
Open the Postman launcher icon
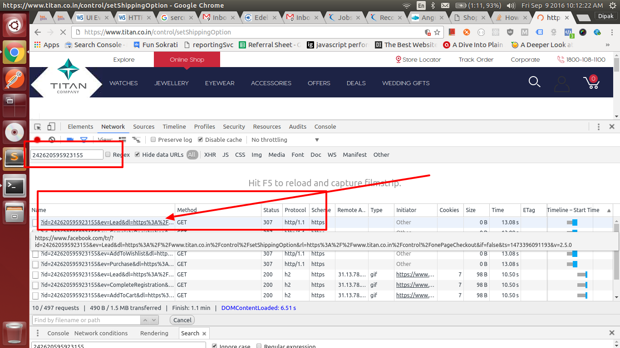pyautogui.click(x=15, y=79)
